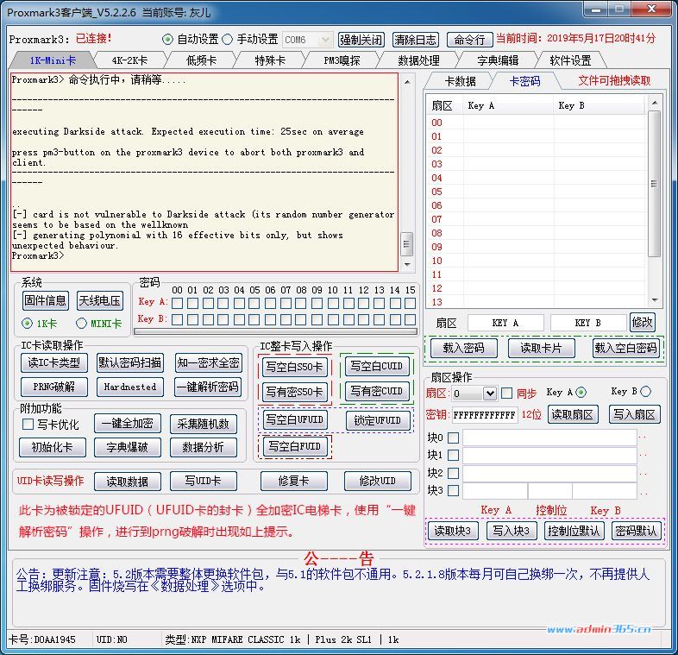Click the 固件信息 button
The image size is (678, 655).
coord(46,300)
